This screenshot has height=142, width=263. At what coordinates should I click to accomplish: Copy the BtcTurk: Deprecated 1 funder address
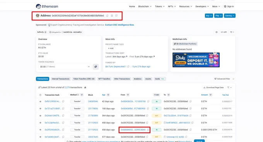pos(128,67)
